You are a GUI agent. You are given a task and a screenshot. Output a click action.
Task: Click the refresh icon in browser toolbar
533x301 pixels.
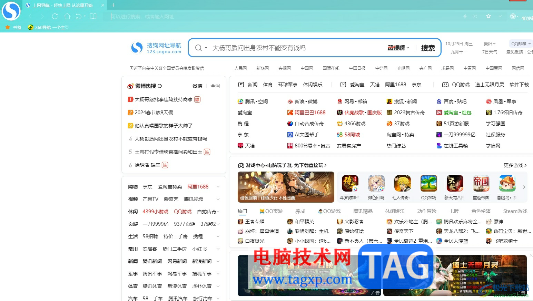pos(55,16)
